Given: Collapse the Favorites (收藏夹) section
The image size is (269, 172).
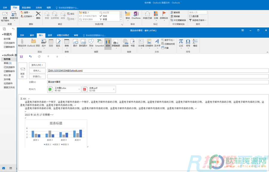Looking at the screenshot, I should pyautogui.click(x=3, y=34).
